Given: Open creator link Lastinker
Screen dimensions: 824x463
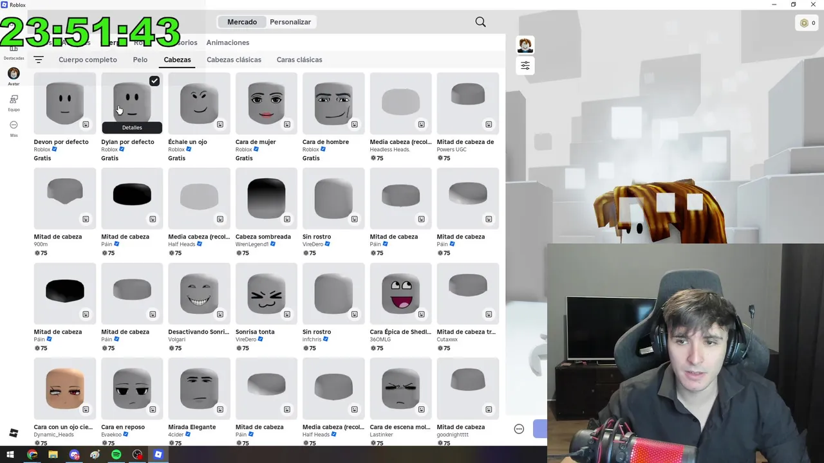Looking at the screenshot, I should [381, 435].
